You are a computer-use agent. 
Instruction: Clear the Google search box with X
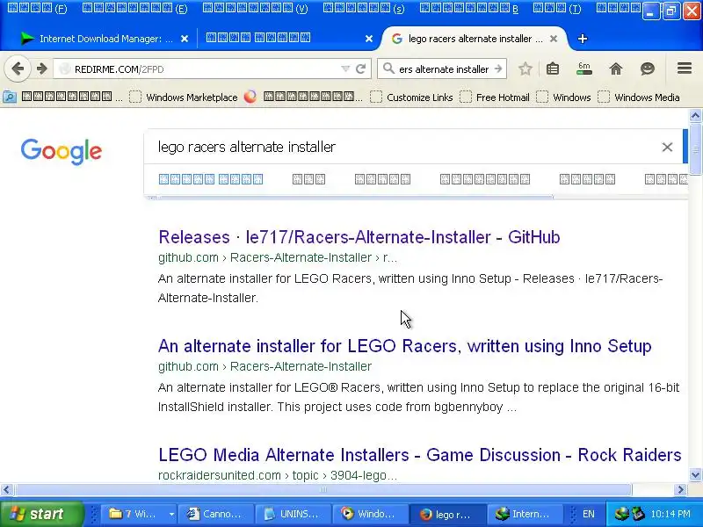coord(667,147)
